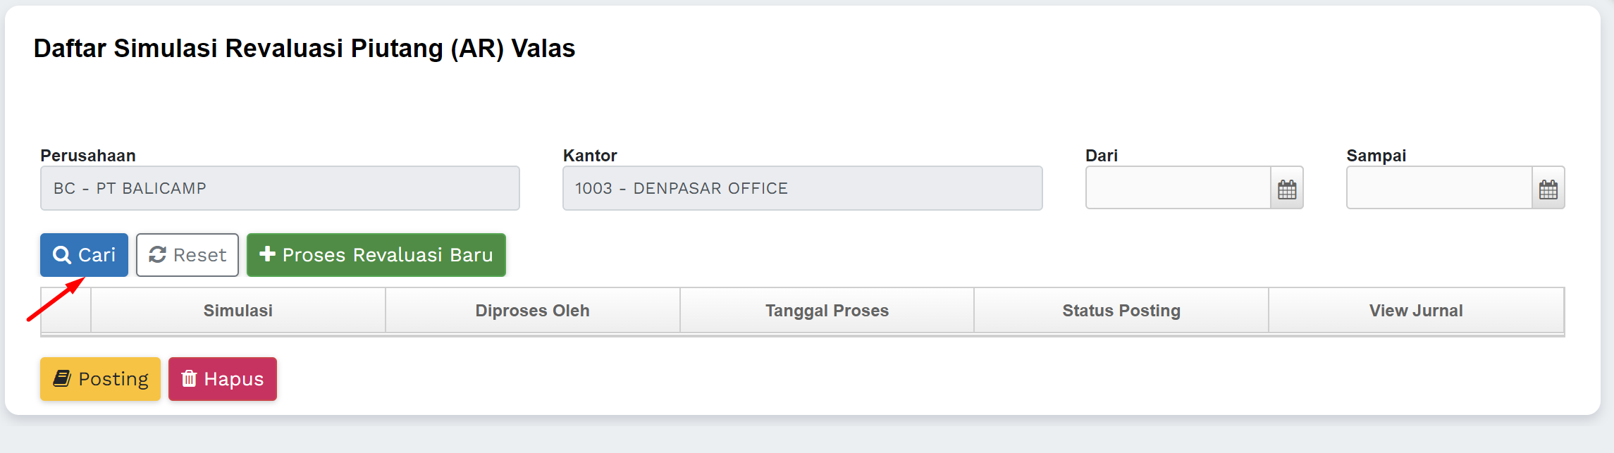
Task: Open the Kantor field 1003 - DENPASAR OFFICE
Action: (x=802, y=188)
